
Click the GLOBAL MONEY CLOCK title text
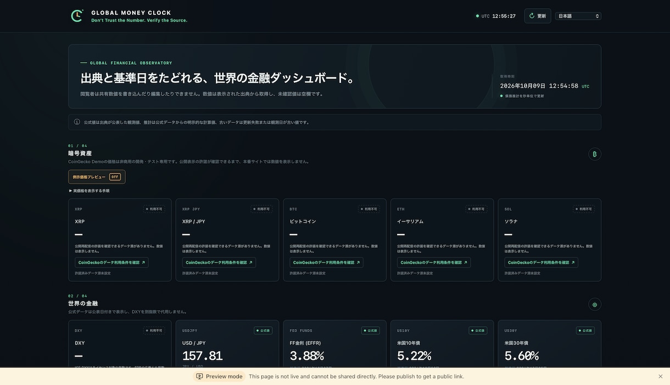[x=131, y=13]
